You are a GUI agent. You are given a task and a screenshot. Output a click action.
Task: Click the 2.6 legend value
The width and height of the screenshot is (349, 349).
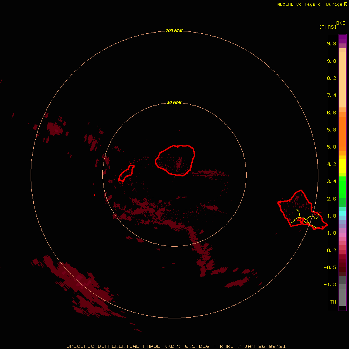[332, 199]
